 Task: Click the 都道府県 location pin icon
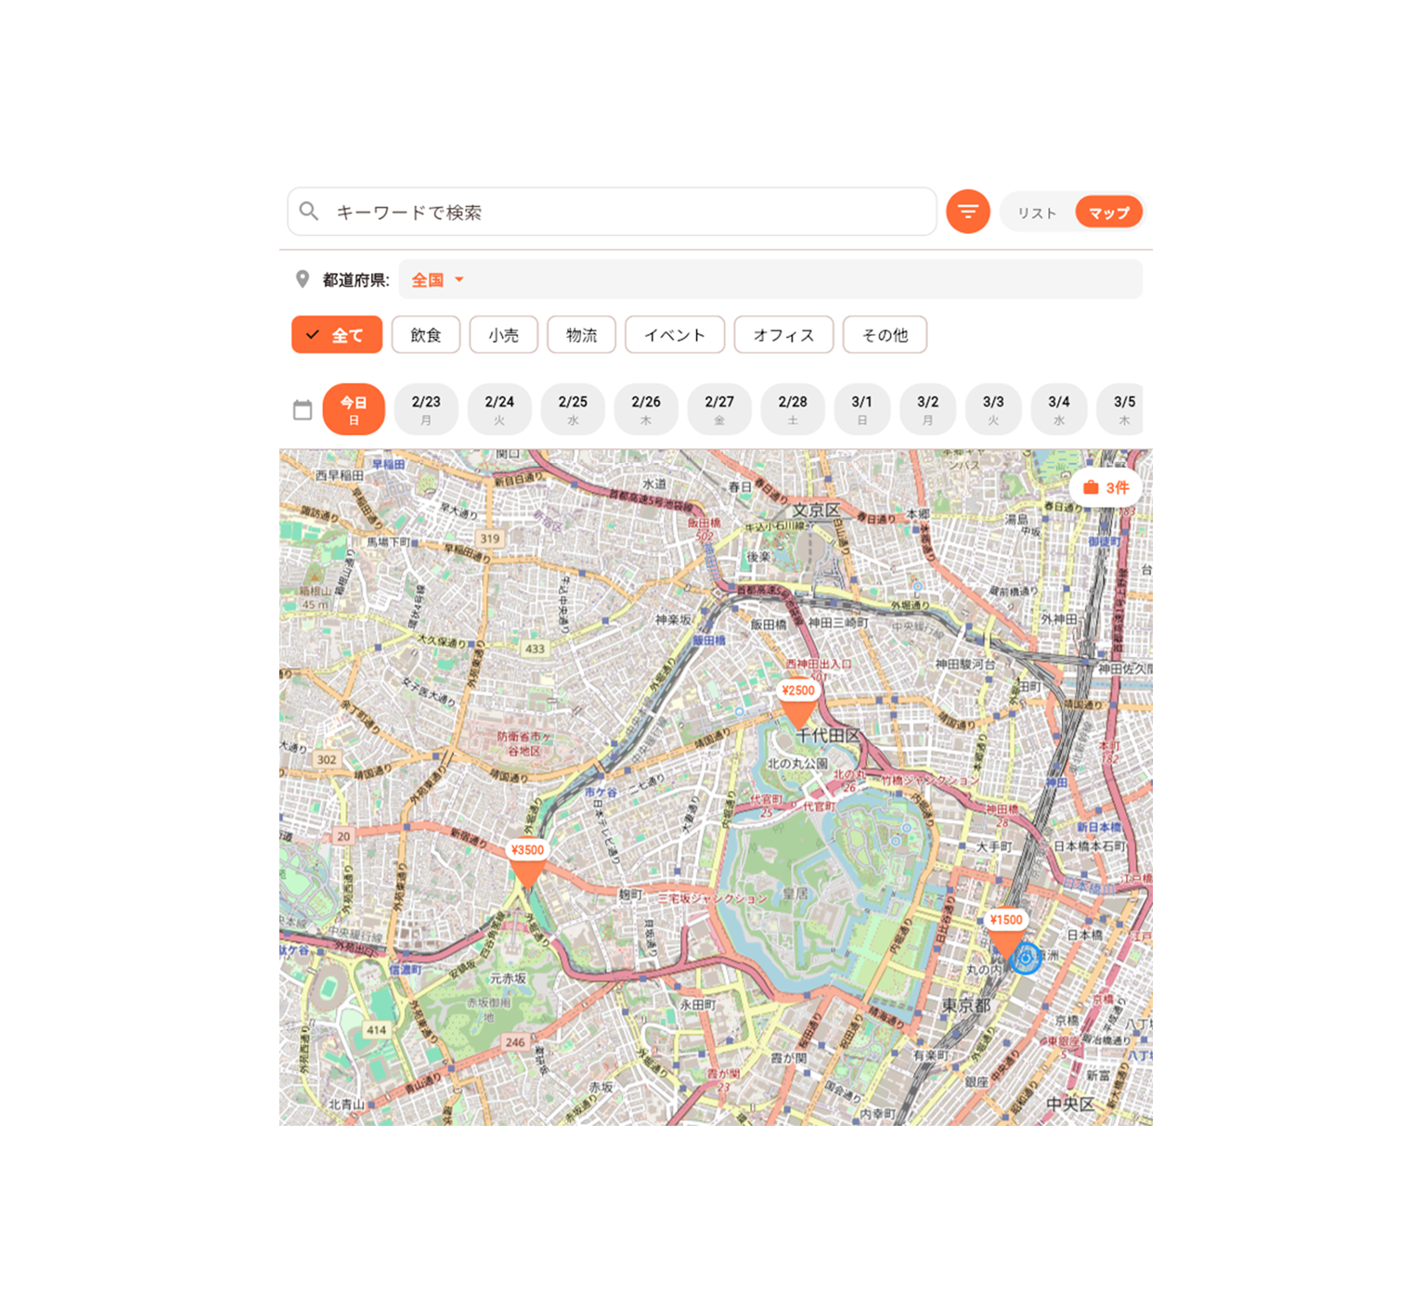click(302, 279)
